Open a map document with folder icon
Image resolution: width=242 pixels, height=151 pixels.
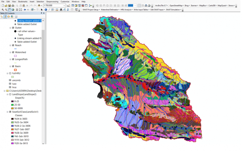click(x=6, y=6)
